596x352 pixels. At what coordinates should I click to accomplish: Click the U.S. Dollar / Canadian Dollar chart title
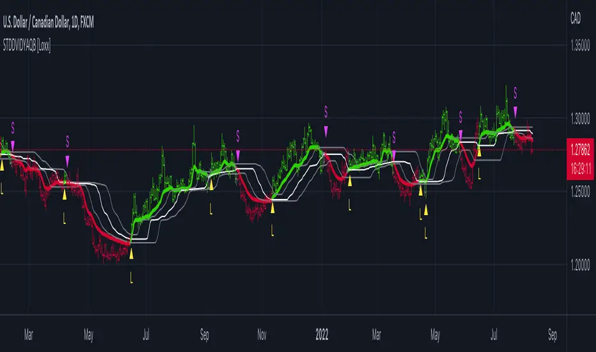(48, 23)
